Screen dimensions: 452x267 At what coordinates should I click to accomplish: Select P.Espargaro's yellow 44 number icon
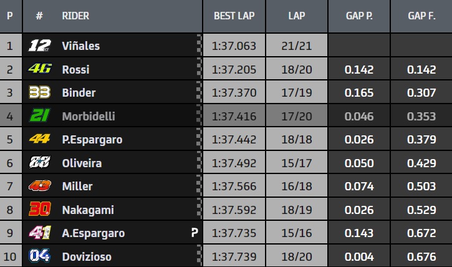click(x=40, y=139)
